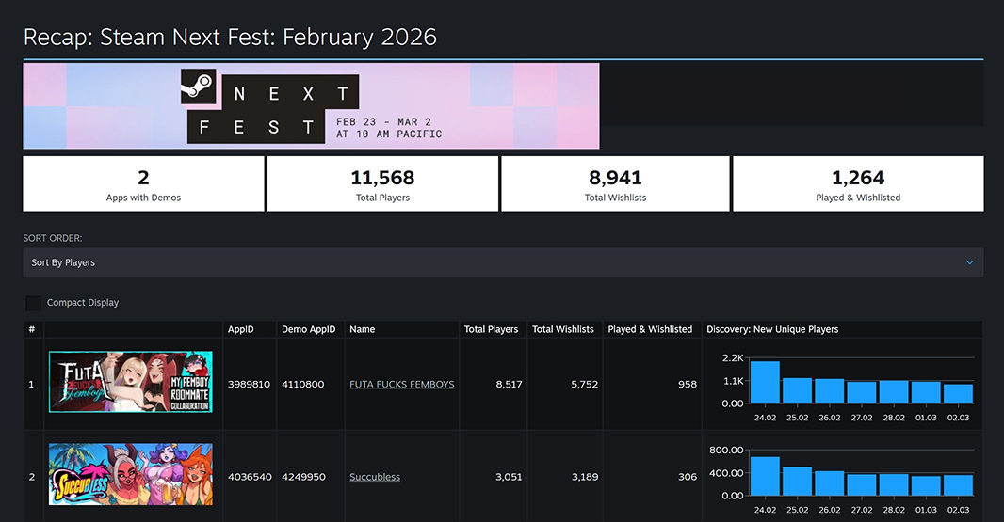Open the Succubless game link
Screen dimensions: 1004x522
[x=375, y=477]
